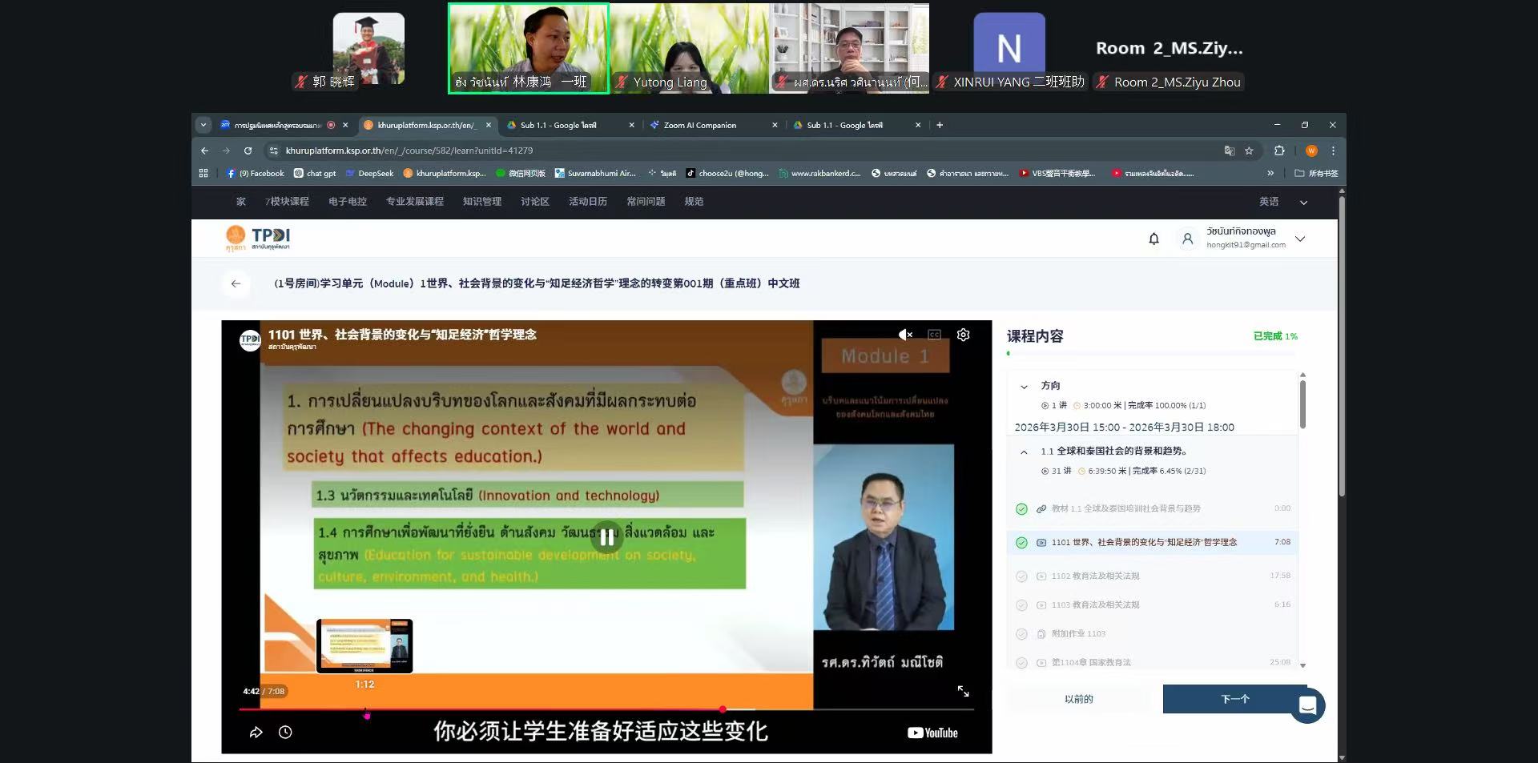Click the YouTube logo on the player
1538x763 pixels.
932,732
